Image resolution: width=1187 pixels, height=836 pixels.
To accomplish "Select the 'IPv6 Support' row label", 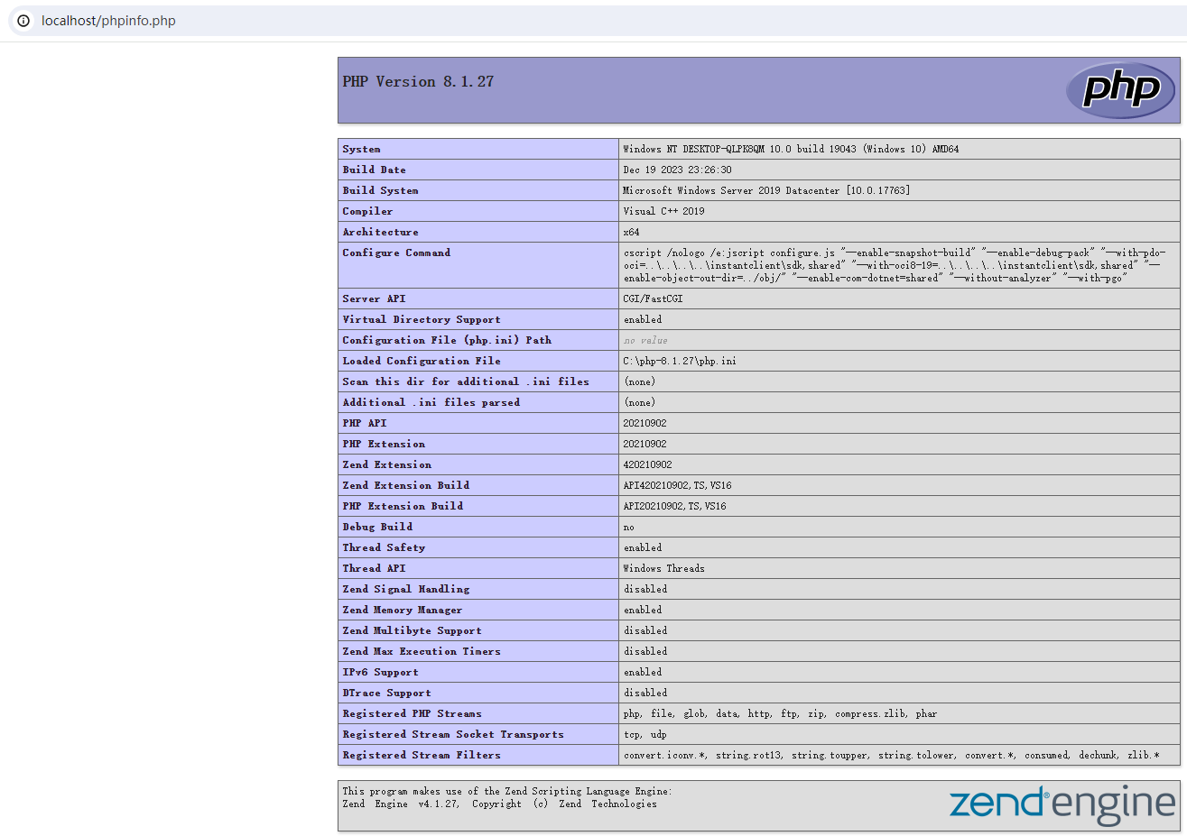I will tap(380, 673).
